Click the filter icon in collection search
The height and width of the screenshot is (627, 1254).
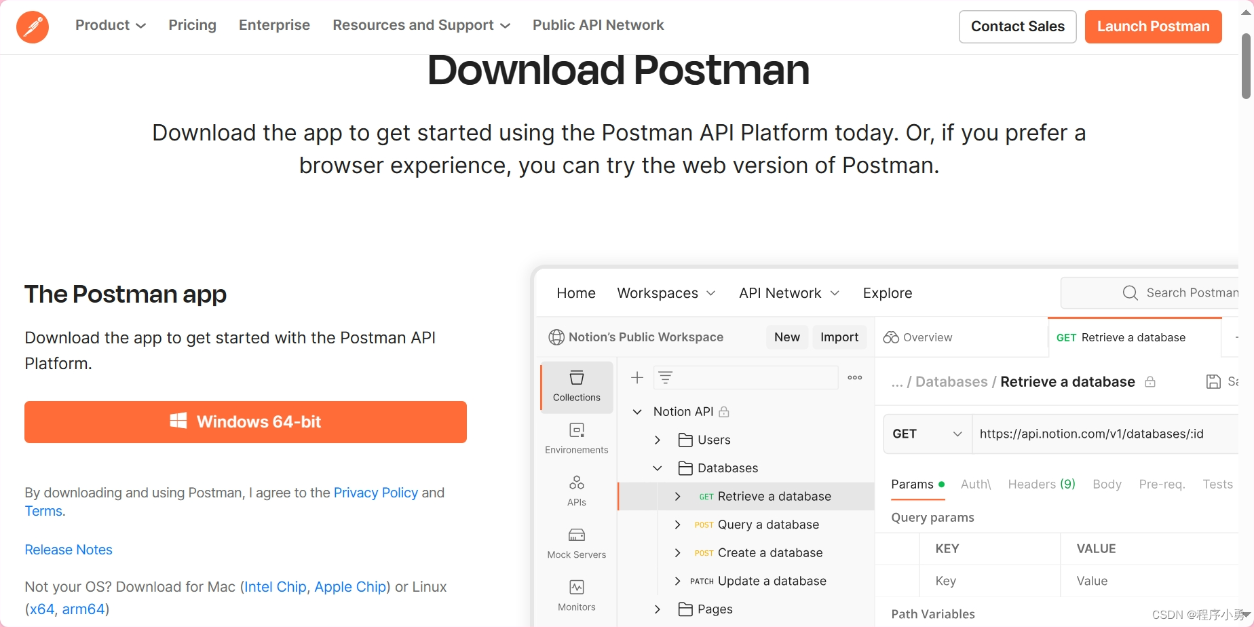coord(666,378)
